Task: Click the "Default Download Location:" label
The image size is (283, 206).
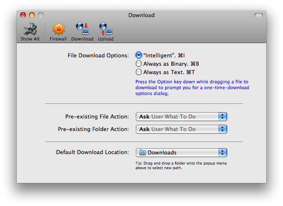Action: 93,152
